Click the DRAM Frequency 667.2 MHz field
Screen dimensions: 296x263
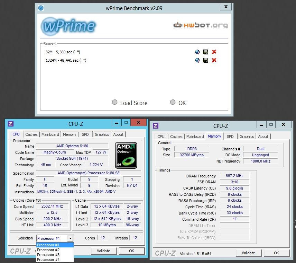(x=234, y=176)
